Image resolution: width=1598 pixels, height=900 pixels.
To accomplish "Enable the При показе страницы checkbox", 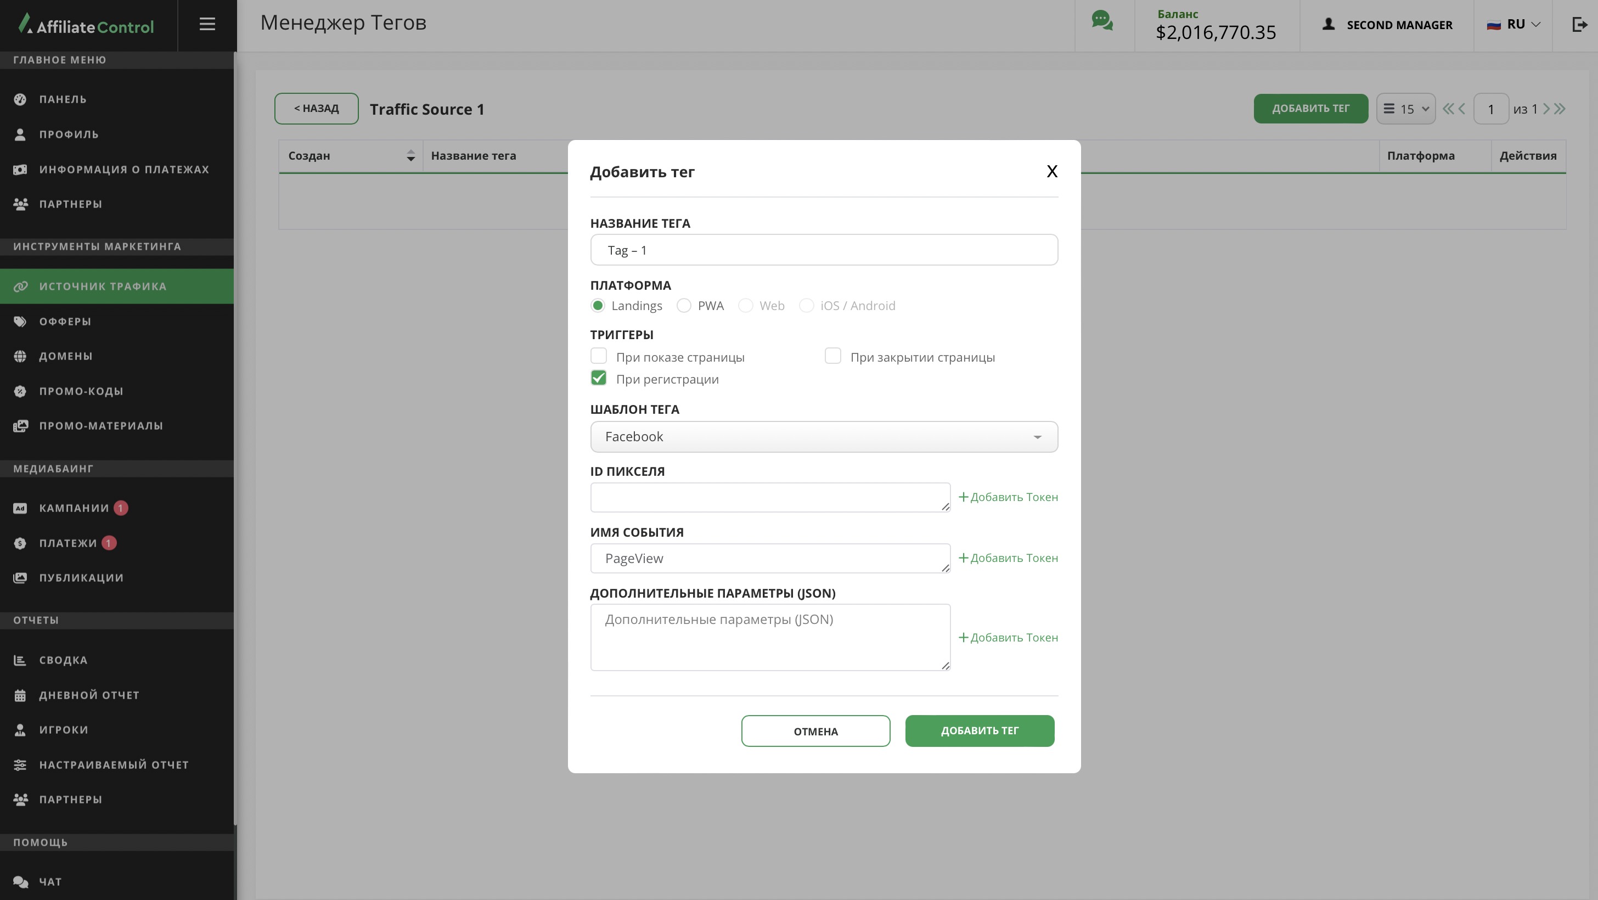I will tap(599, 356).
